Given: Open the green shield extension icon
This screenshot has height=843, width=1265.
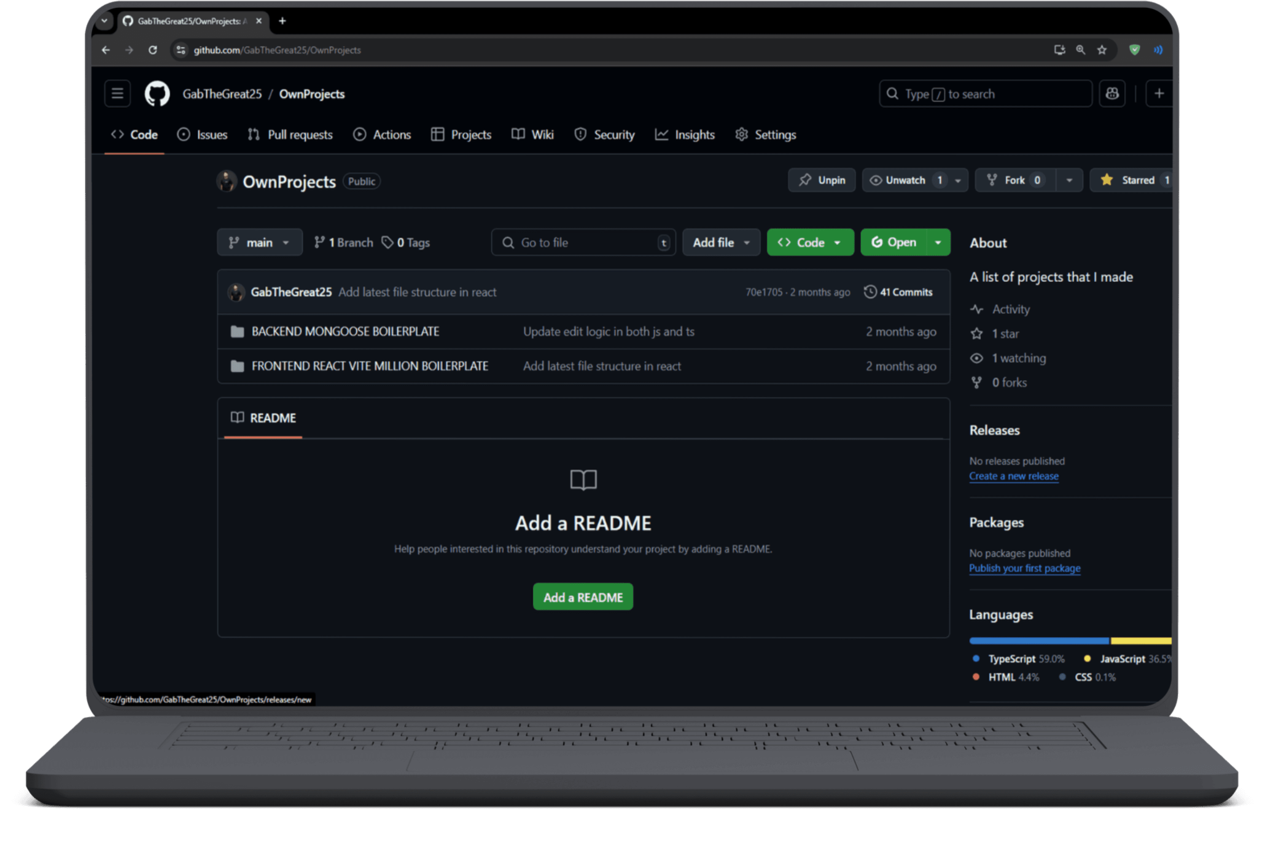Looking at the screenshot, I should coord(1134,50).
